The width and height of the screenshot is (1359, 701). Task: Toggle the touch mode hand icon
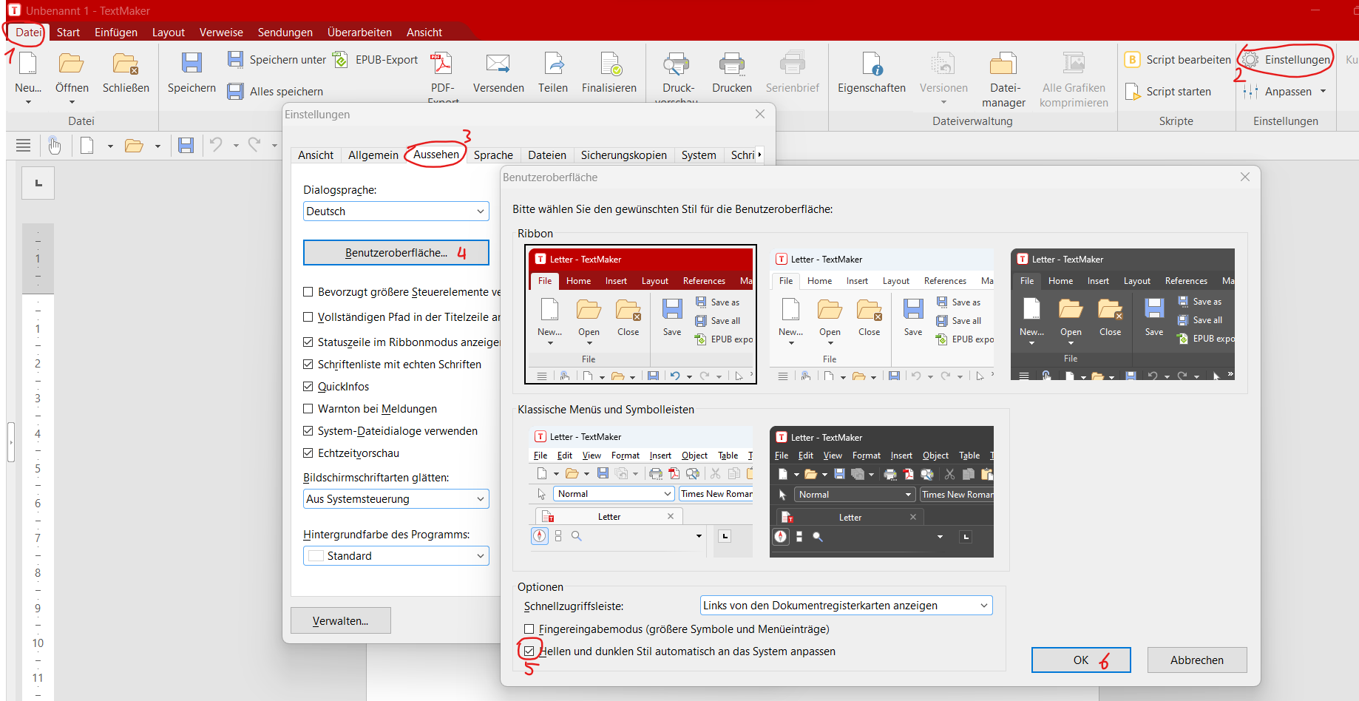55,146
